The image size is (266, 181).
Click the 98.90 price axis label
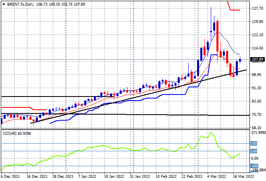[257, 75]
